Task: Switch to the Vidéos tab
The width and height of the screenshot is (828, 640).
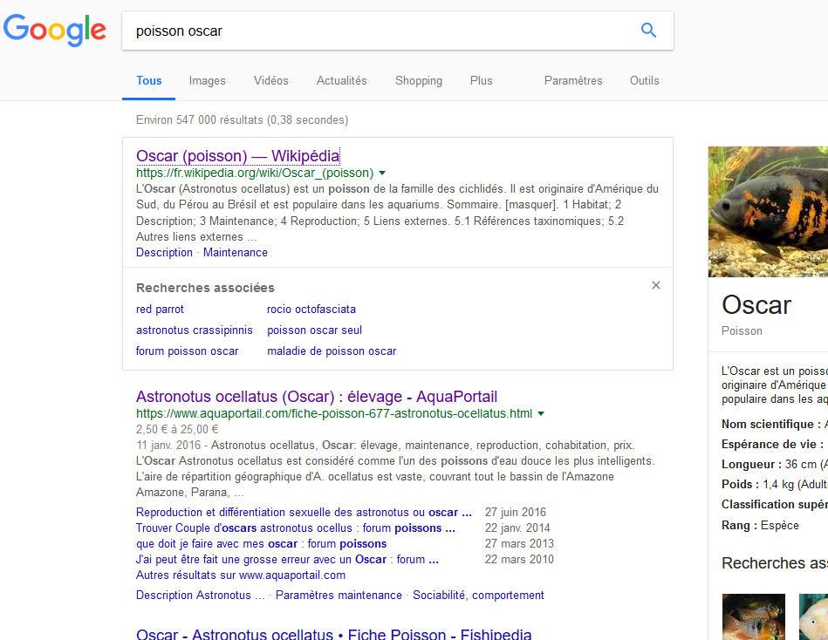Action: click(x=270, y=81)
